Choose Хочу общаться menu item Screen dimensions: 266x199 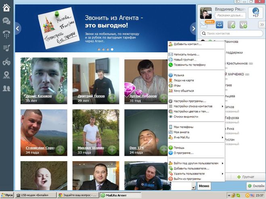point(196,91)
